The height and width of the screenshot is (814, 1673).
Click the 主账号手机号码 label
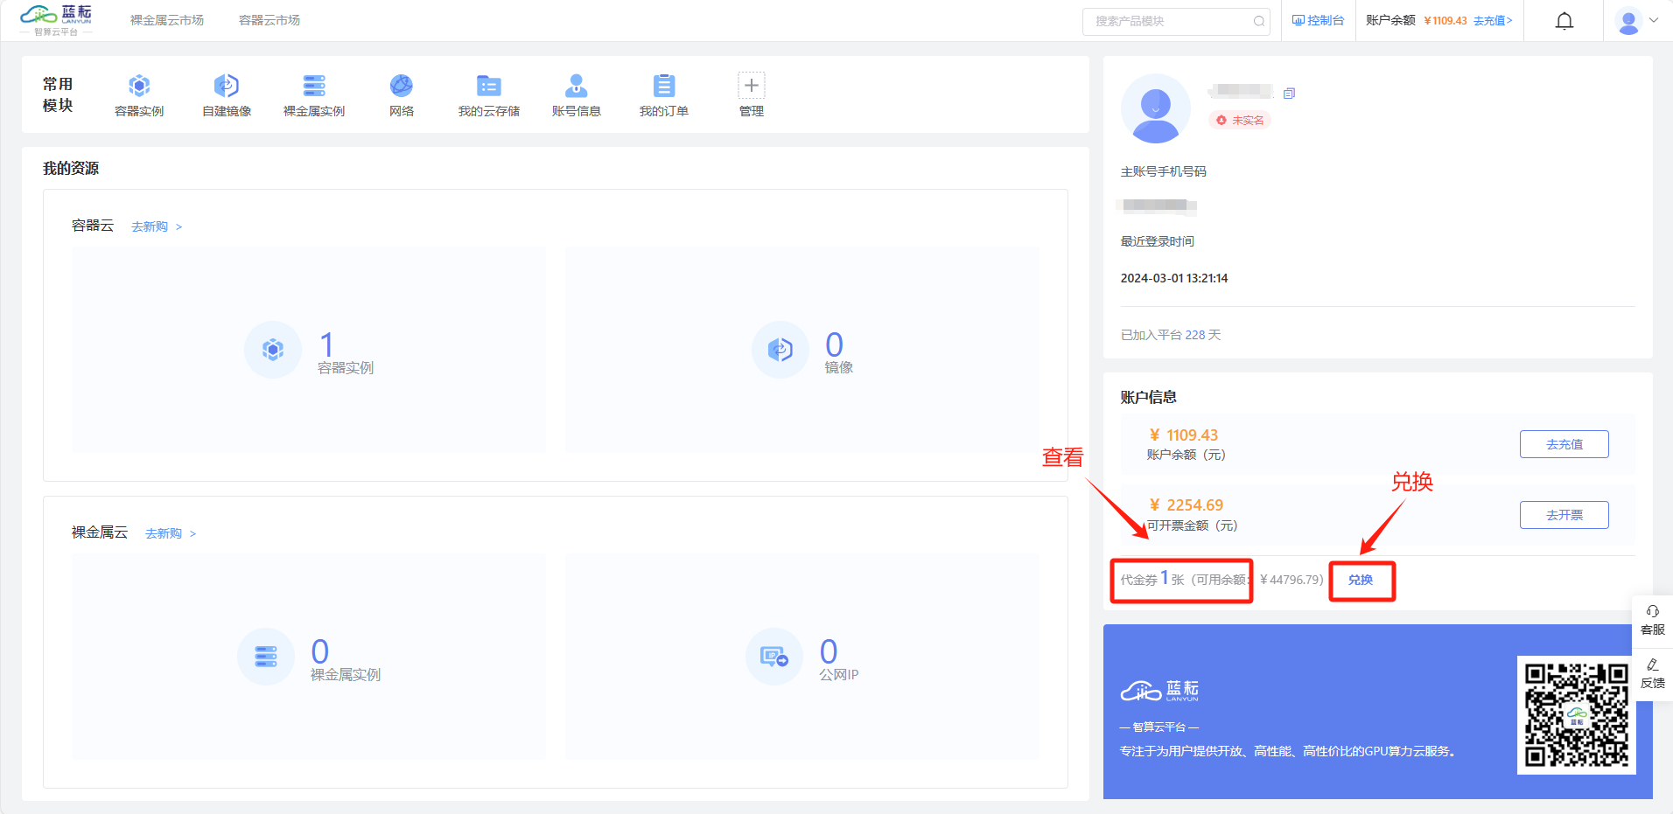(x=1164, y=171)
